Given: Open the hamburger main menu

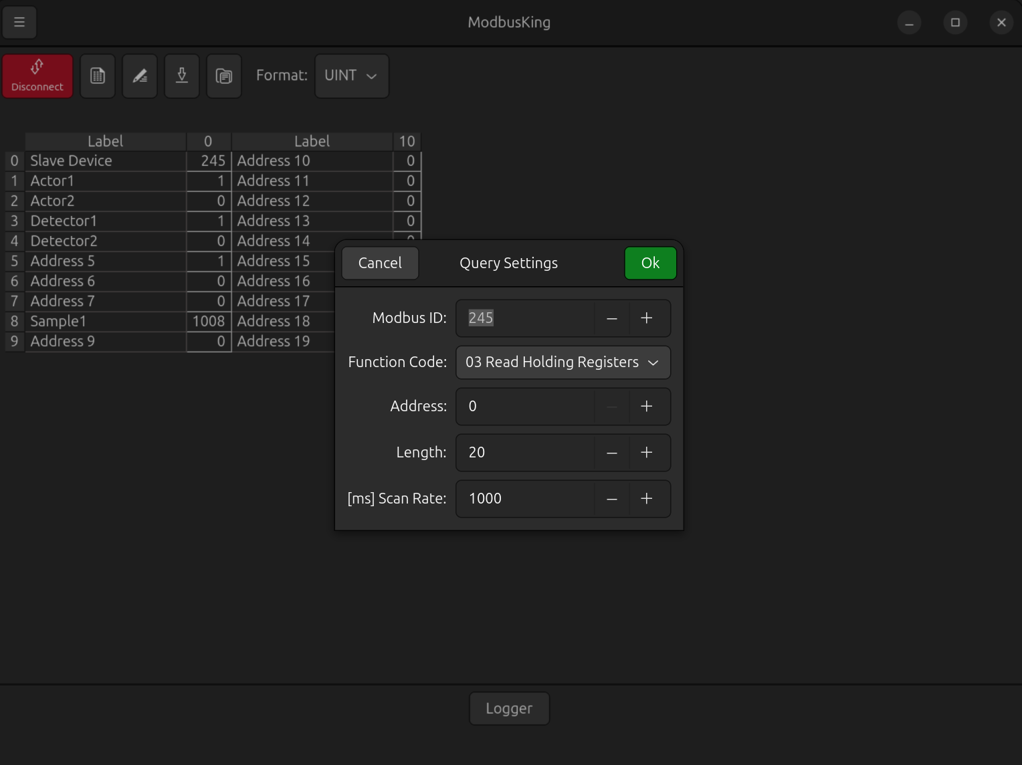Looking at the screenshot, I should 19,22.
